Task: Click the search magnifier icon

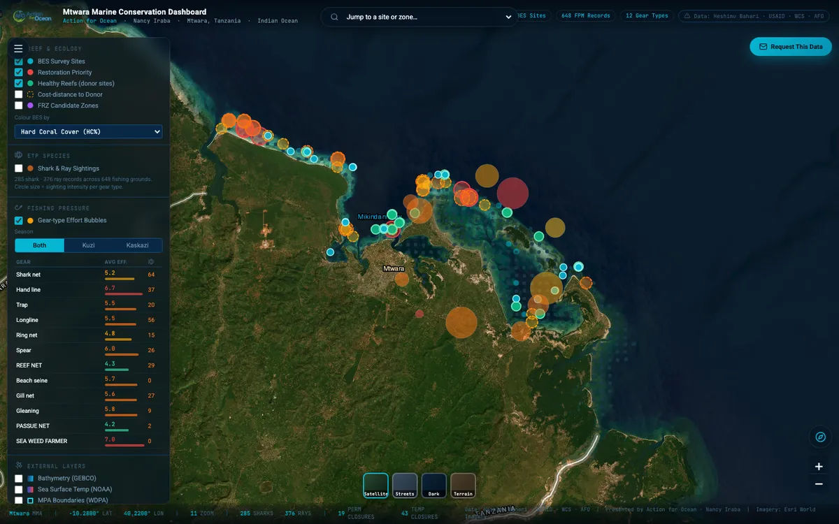Action: 335,17
